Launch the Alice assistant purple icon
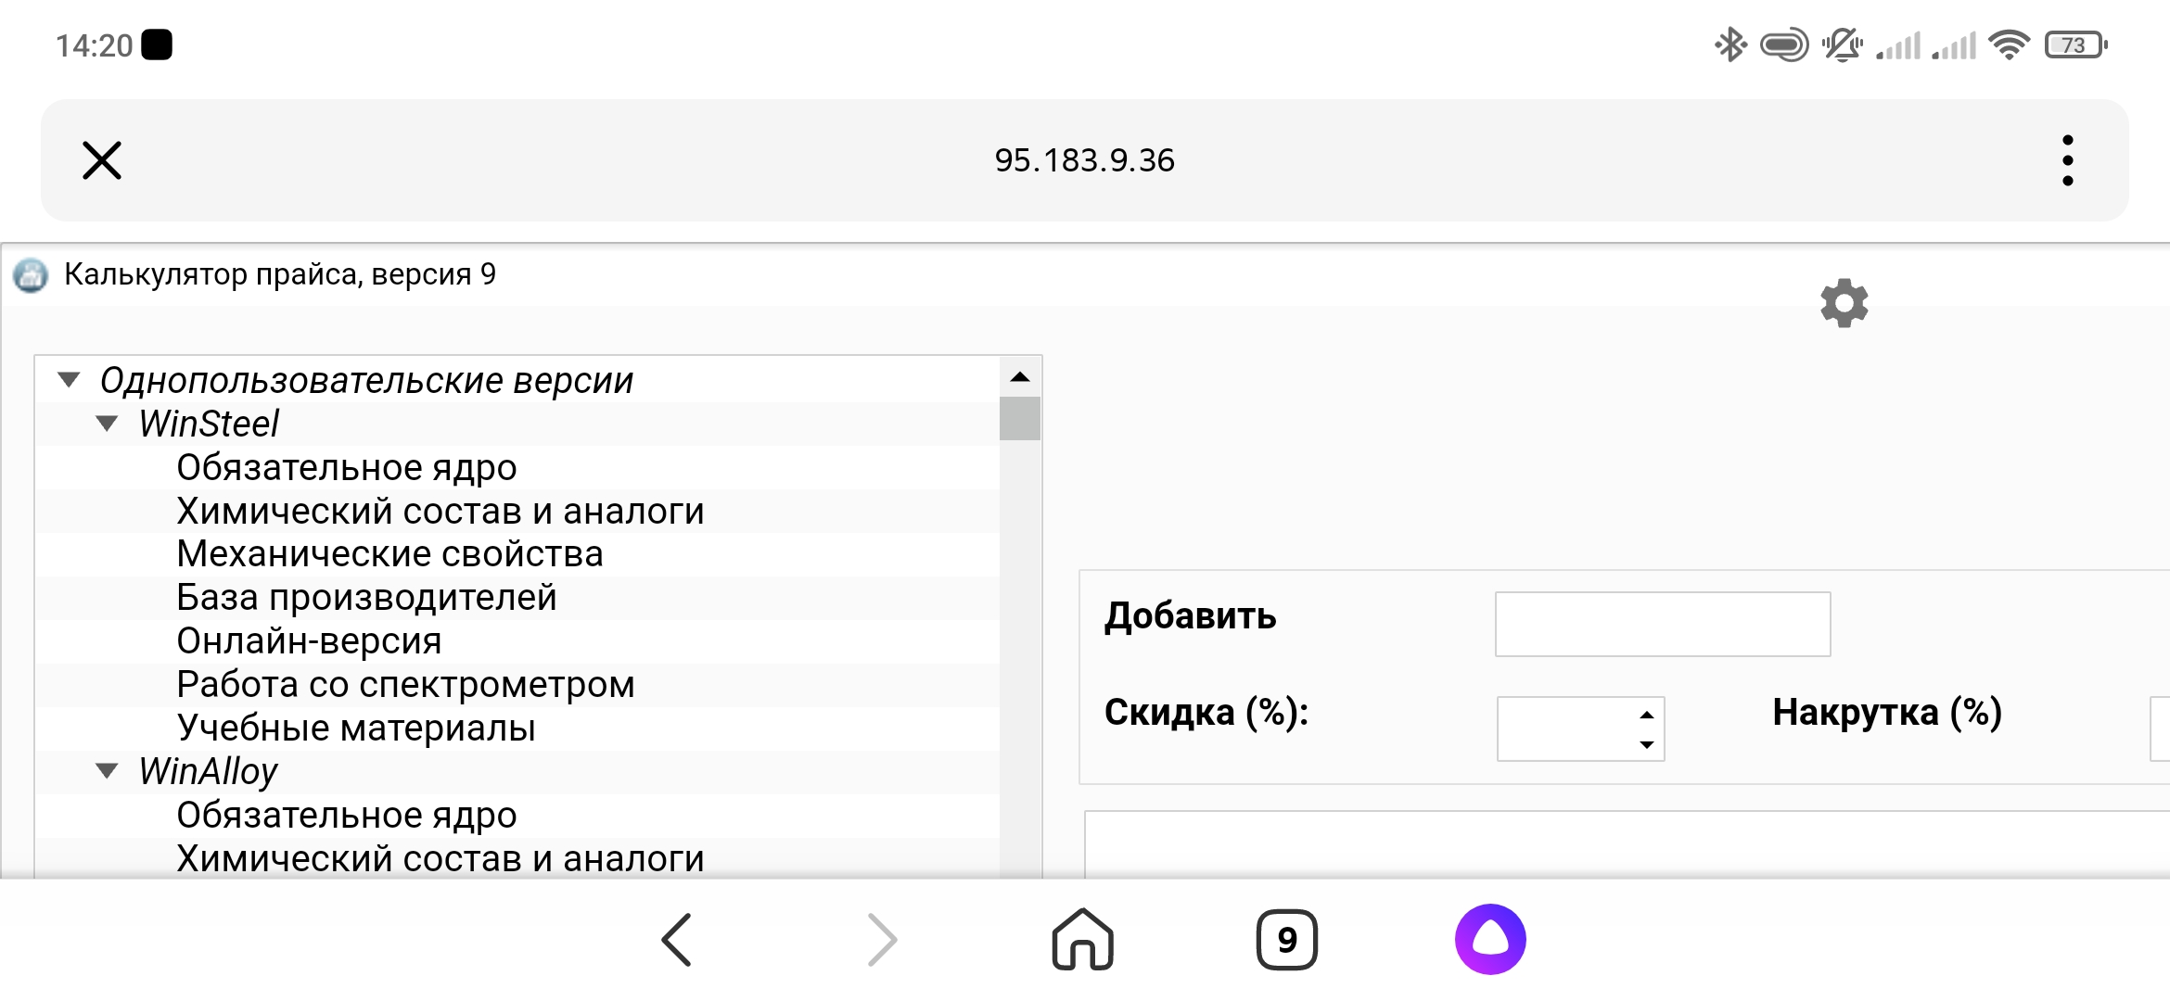 [1490, 940]
